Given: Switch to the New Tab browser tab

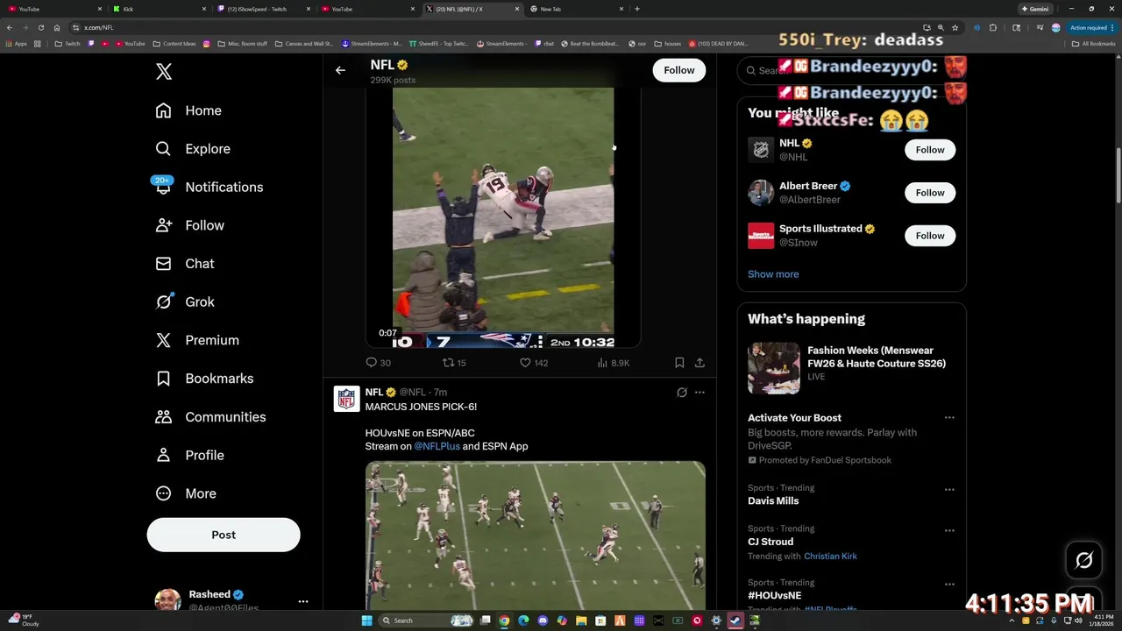Looking at the screenshot, I should (x=575, y=9).
